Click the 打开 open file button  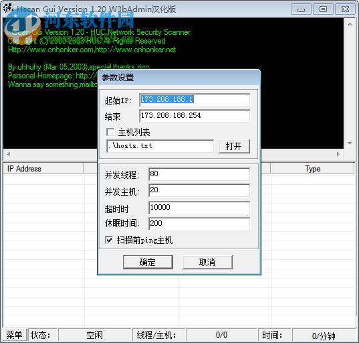tap(234, 146)
